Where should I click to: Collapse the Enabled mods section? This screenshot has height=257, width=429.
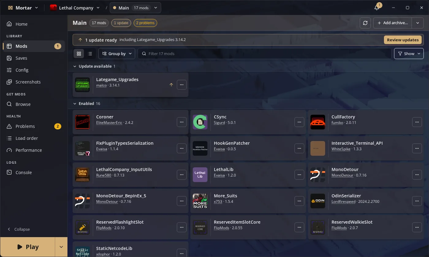pos(74,103)
